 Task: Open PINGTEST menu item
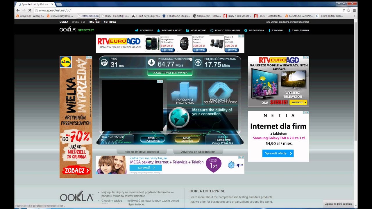tap(95, 22)
